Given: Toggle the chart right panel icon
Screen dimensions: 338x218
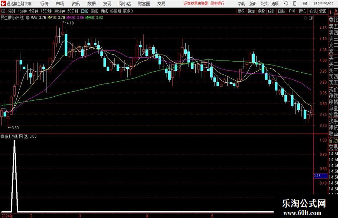Looking at the screenshot, I should coord(310,18).
